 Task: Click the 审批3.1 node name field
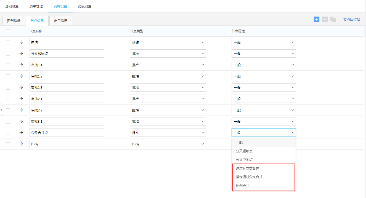click(67, 121)
